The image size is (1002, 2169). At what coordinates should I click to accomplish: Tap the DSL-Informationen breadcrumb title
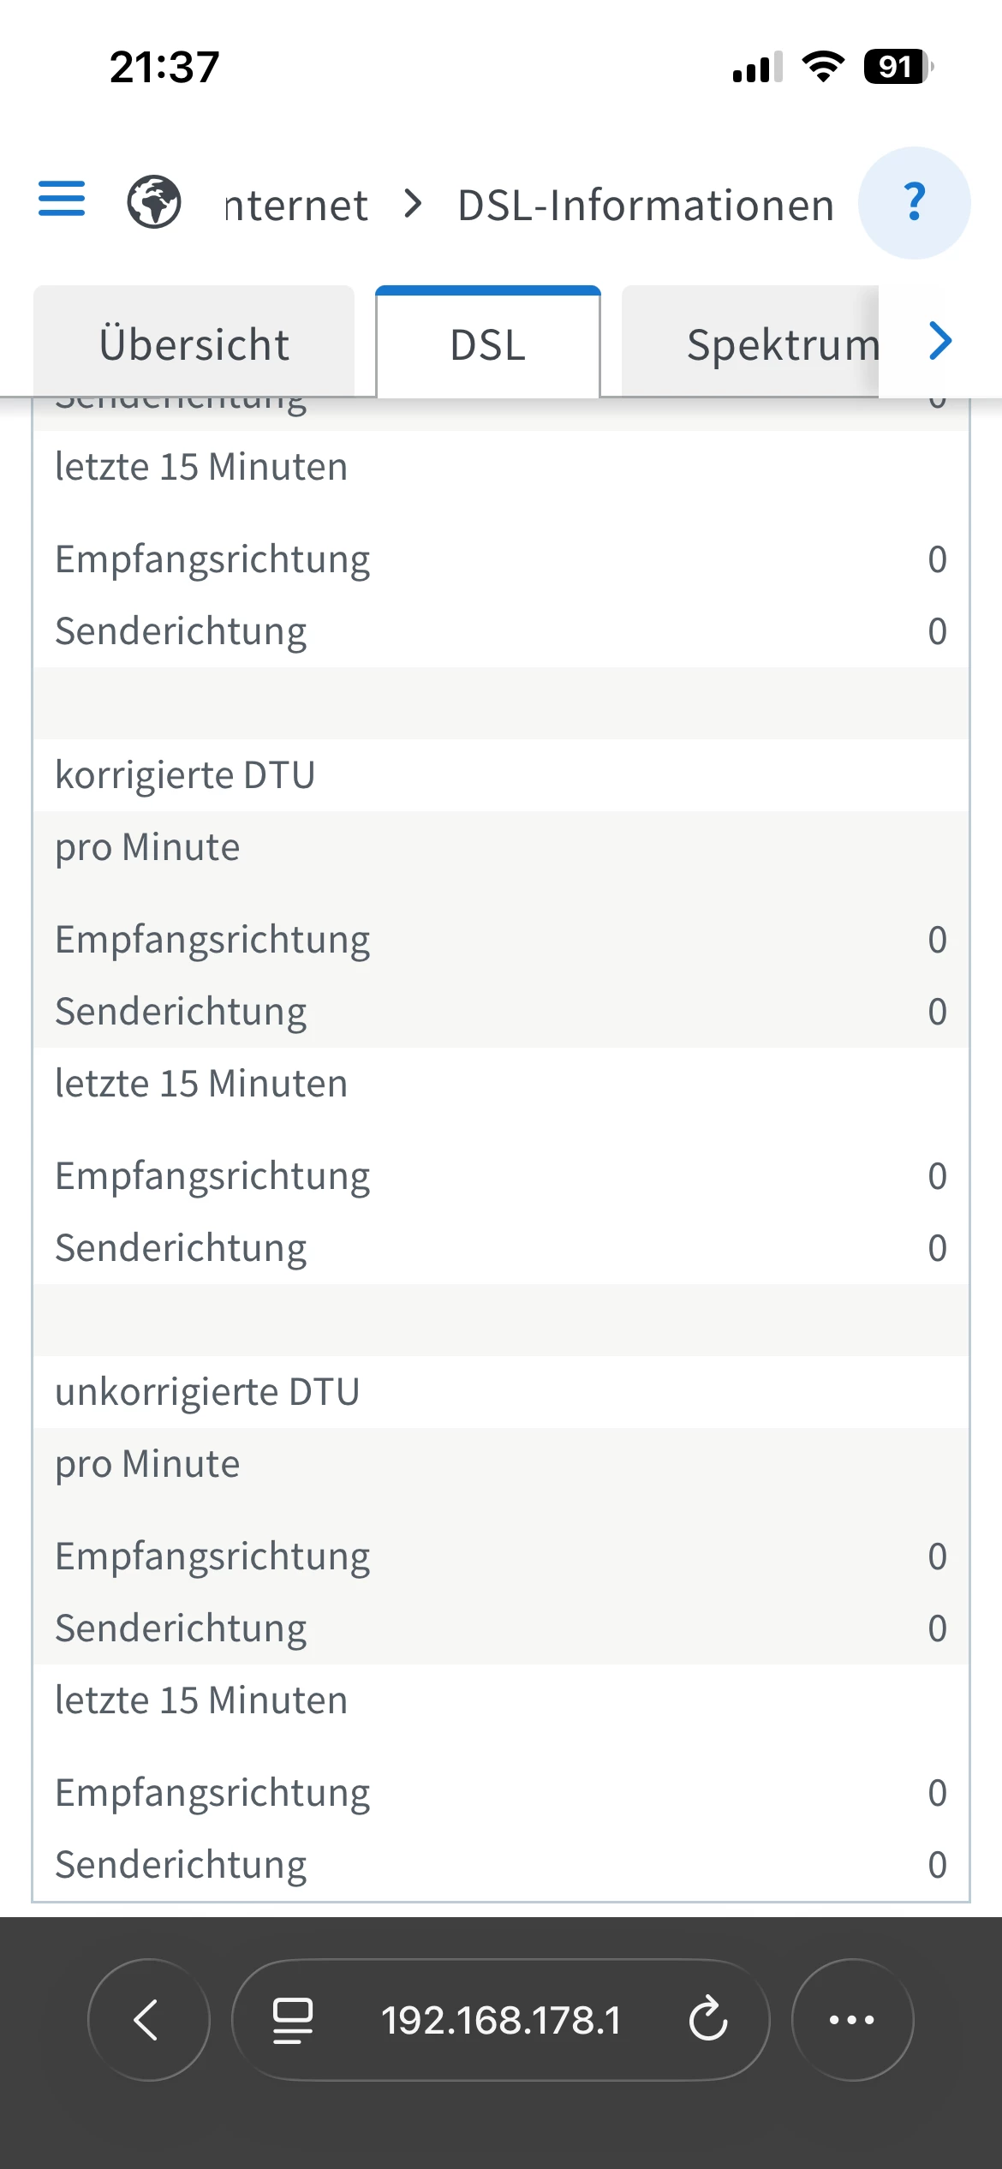(x=646, y=206)
